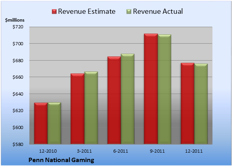Click the green Revenue Actual legend swatch
Image resolution: width=232 pixels, height=166 pixels.
(129, 12)
